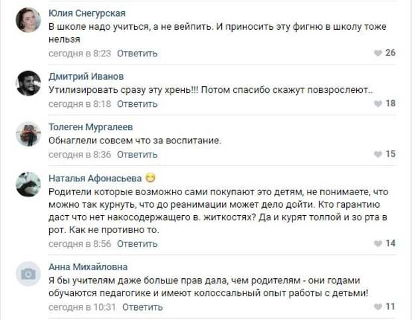Reply to Анна Михайловна's comment
412x320 pixels.
pyautogui.click(x=142, y=307)
